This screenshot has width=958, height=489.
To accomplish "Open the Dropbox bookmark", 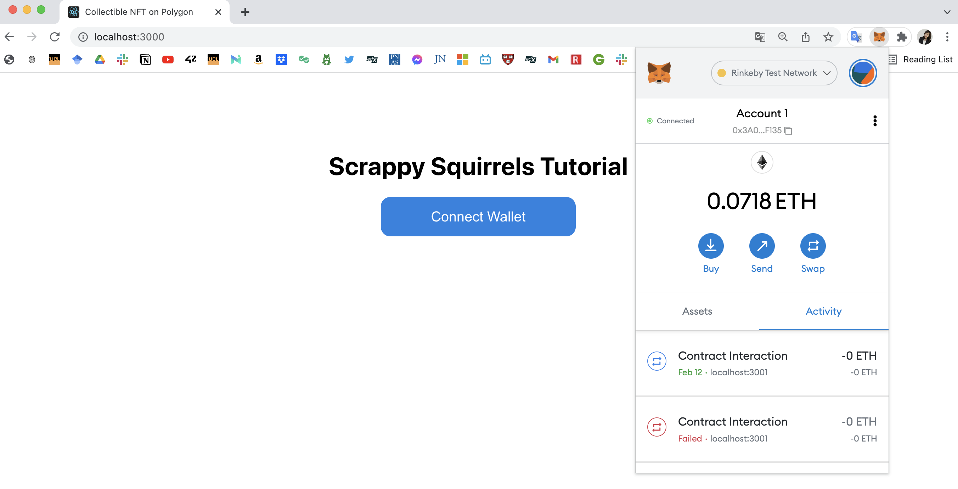I will (281, 60).
